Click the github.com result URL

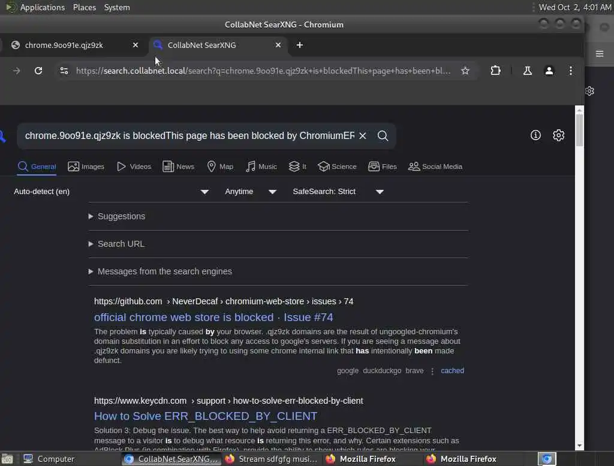pyautogui.click(x=224, y=301)
